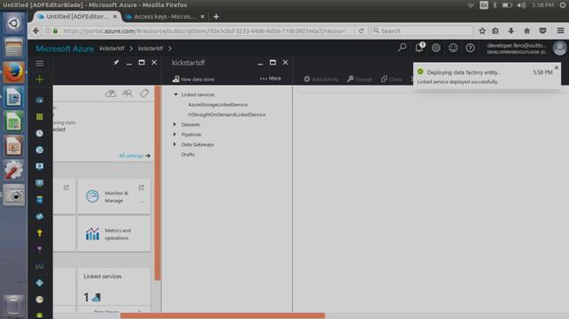
Task: Click the users icon in left blade
Action: (127, 94)
